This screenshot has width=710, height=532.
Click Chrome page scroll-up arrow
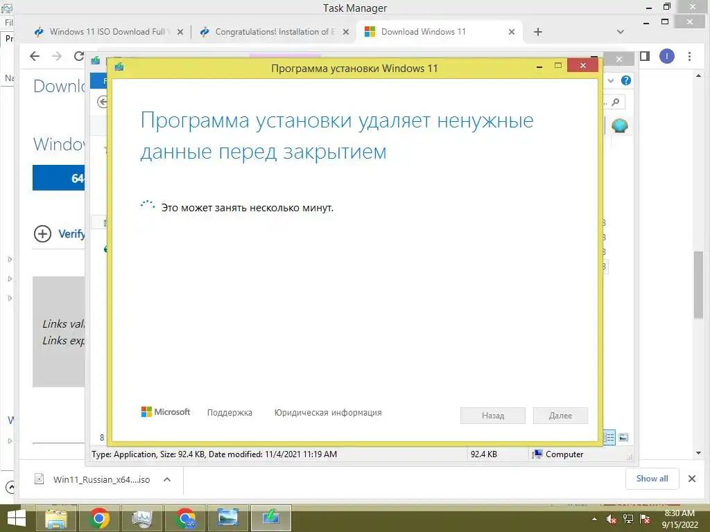[698, 76]
